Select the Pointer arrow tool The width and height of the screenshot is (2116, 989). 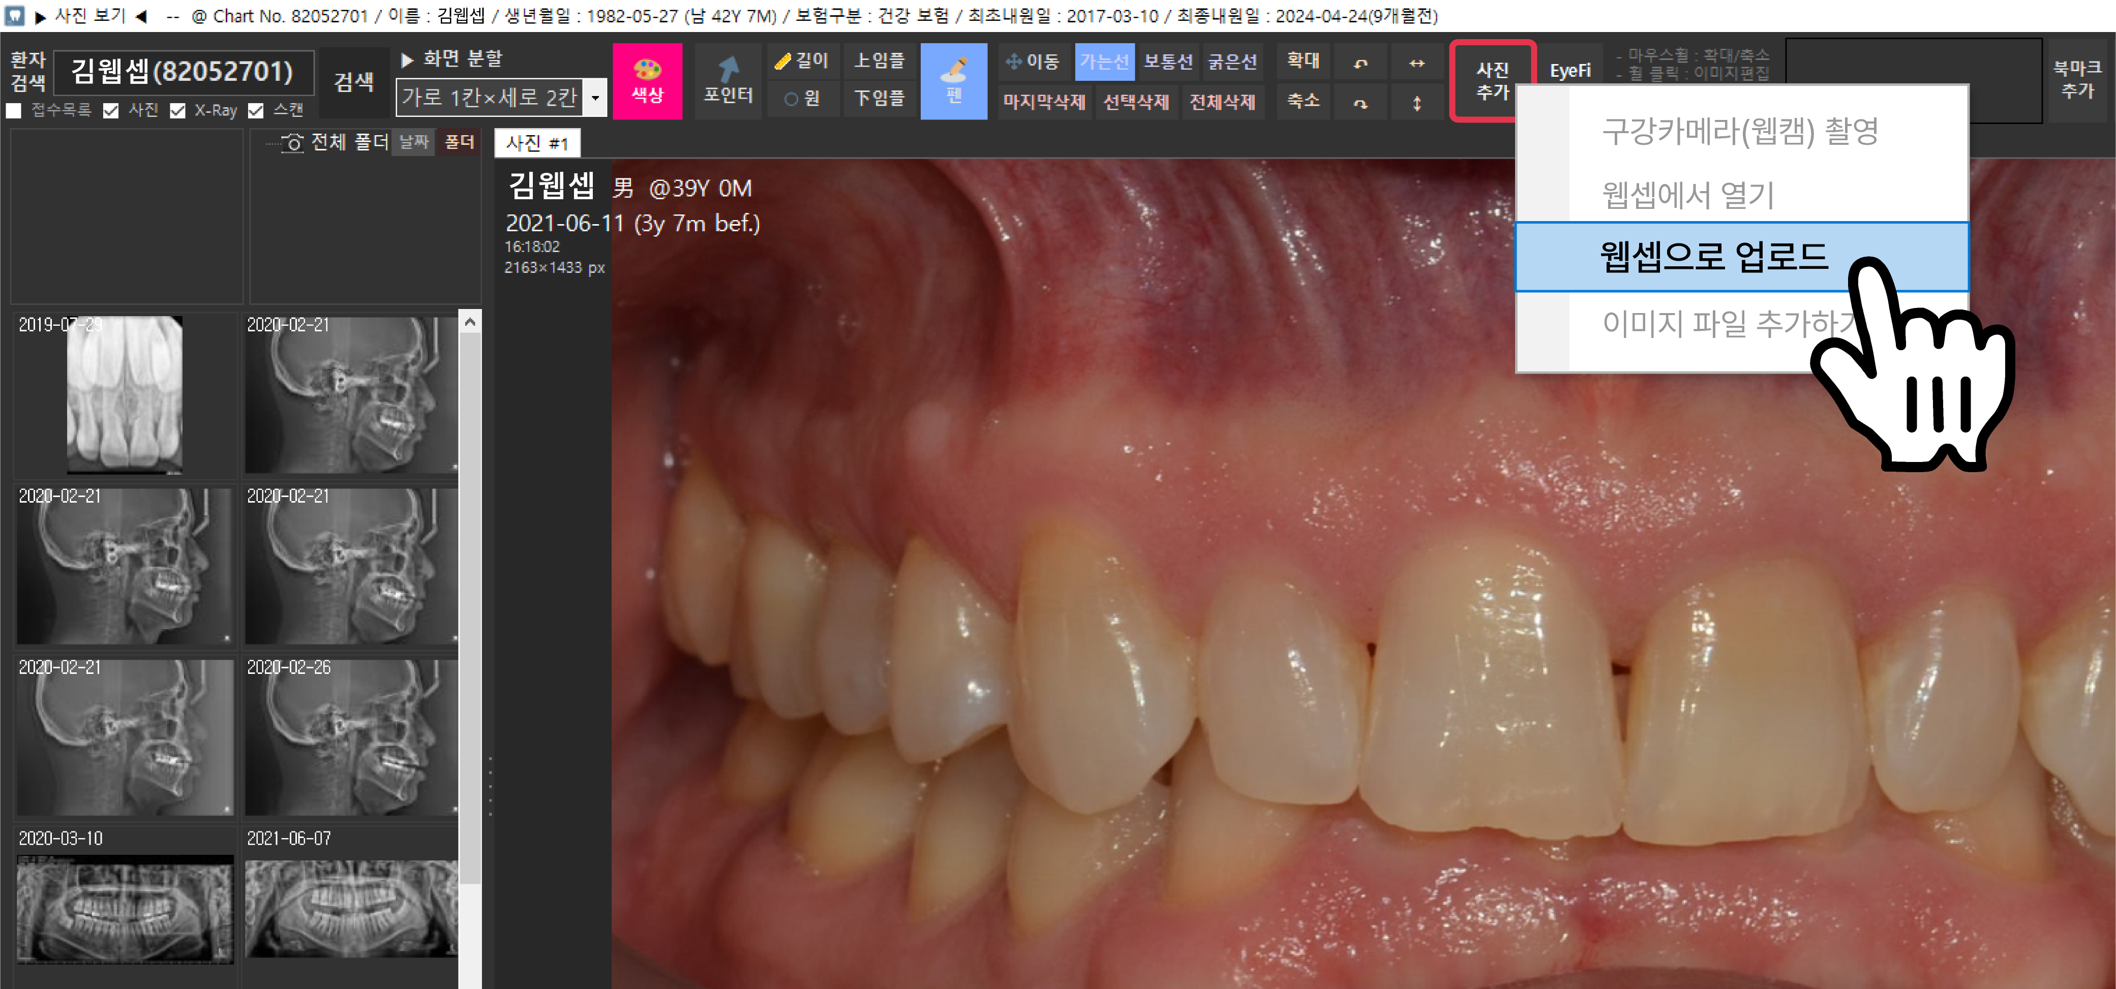(x=728, y=80)
